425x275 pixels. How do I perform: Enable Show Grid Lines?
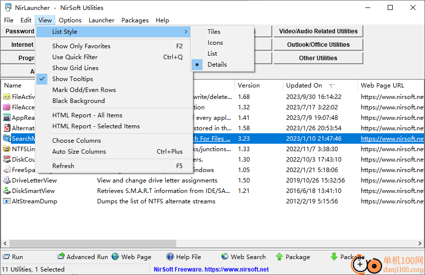tap(113, 68)
